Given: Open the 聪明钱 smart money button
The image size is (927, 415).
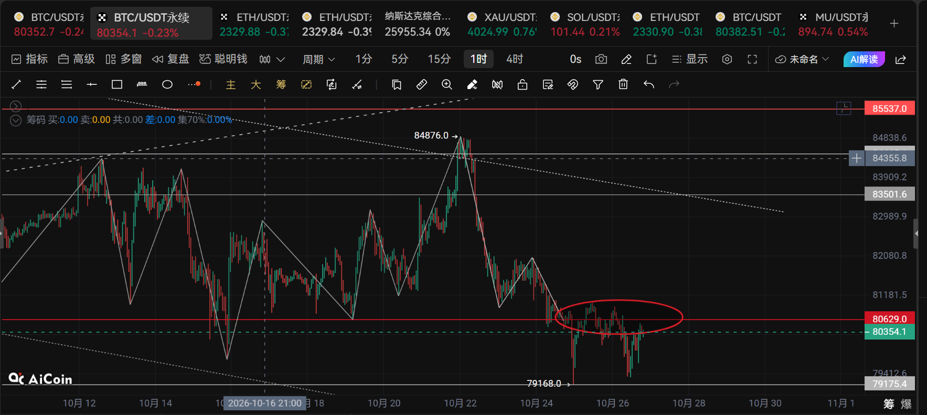Looking at the screenshot, I should (x=223, y=59).
